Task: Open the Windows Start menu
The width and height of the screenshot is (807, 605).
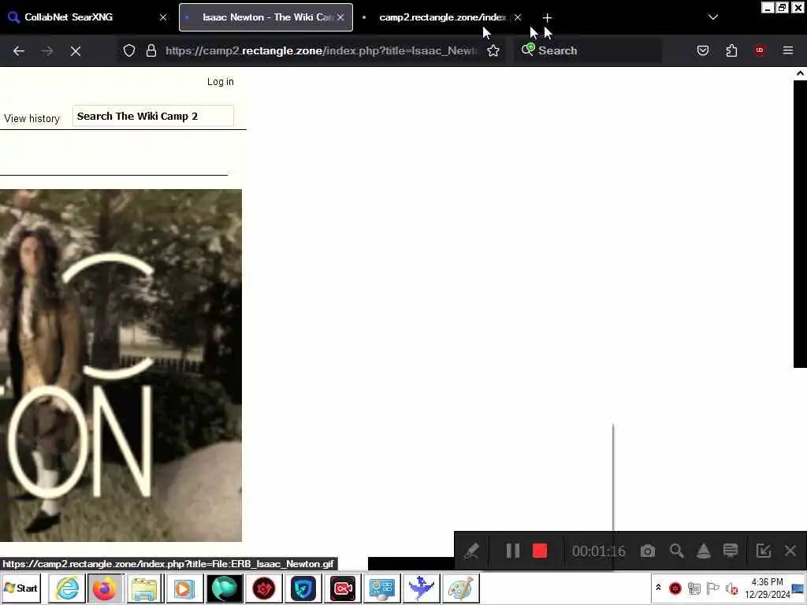Action: point(21,588)
